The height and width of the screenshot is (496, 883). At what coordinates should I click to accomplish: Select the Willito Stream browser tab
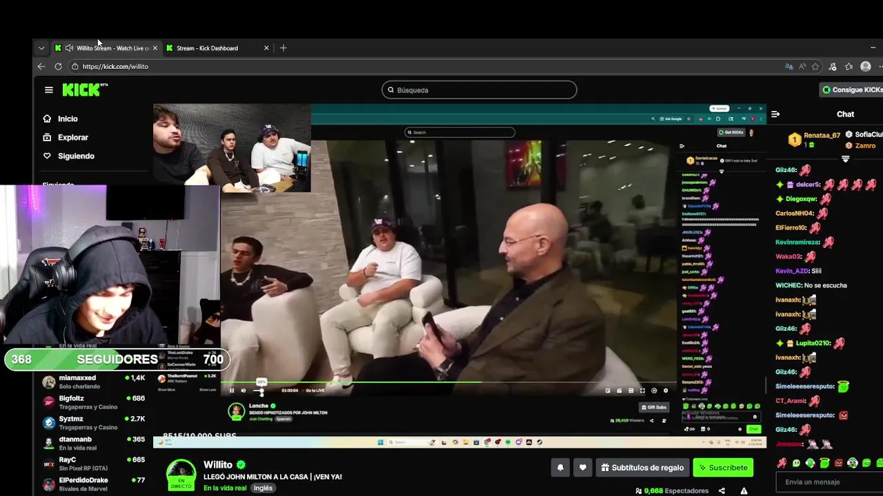pyautogui.click(x=107, y=48)
